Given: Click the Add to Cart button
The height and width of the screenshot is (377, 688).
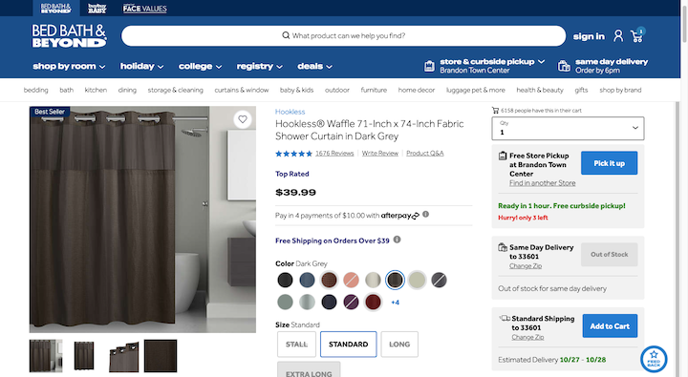Looking at the screenshot, I should click(x=610, y=325).
